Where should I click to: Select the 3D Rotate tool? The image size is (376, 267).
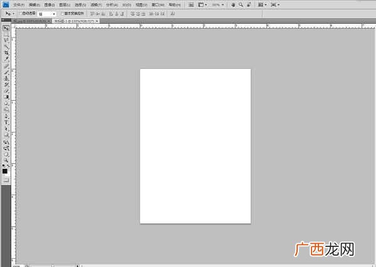point(6,143)
